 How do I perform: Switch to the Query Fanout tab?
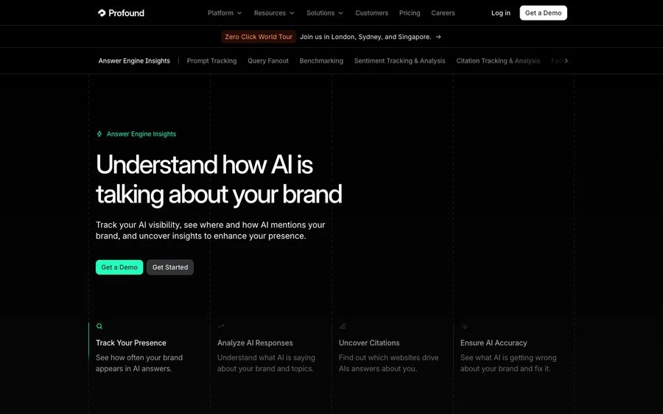[x=268, y=61]
